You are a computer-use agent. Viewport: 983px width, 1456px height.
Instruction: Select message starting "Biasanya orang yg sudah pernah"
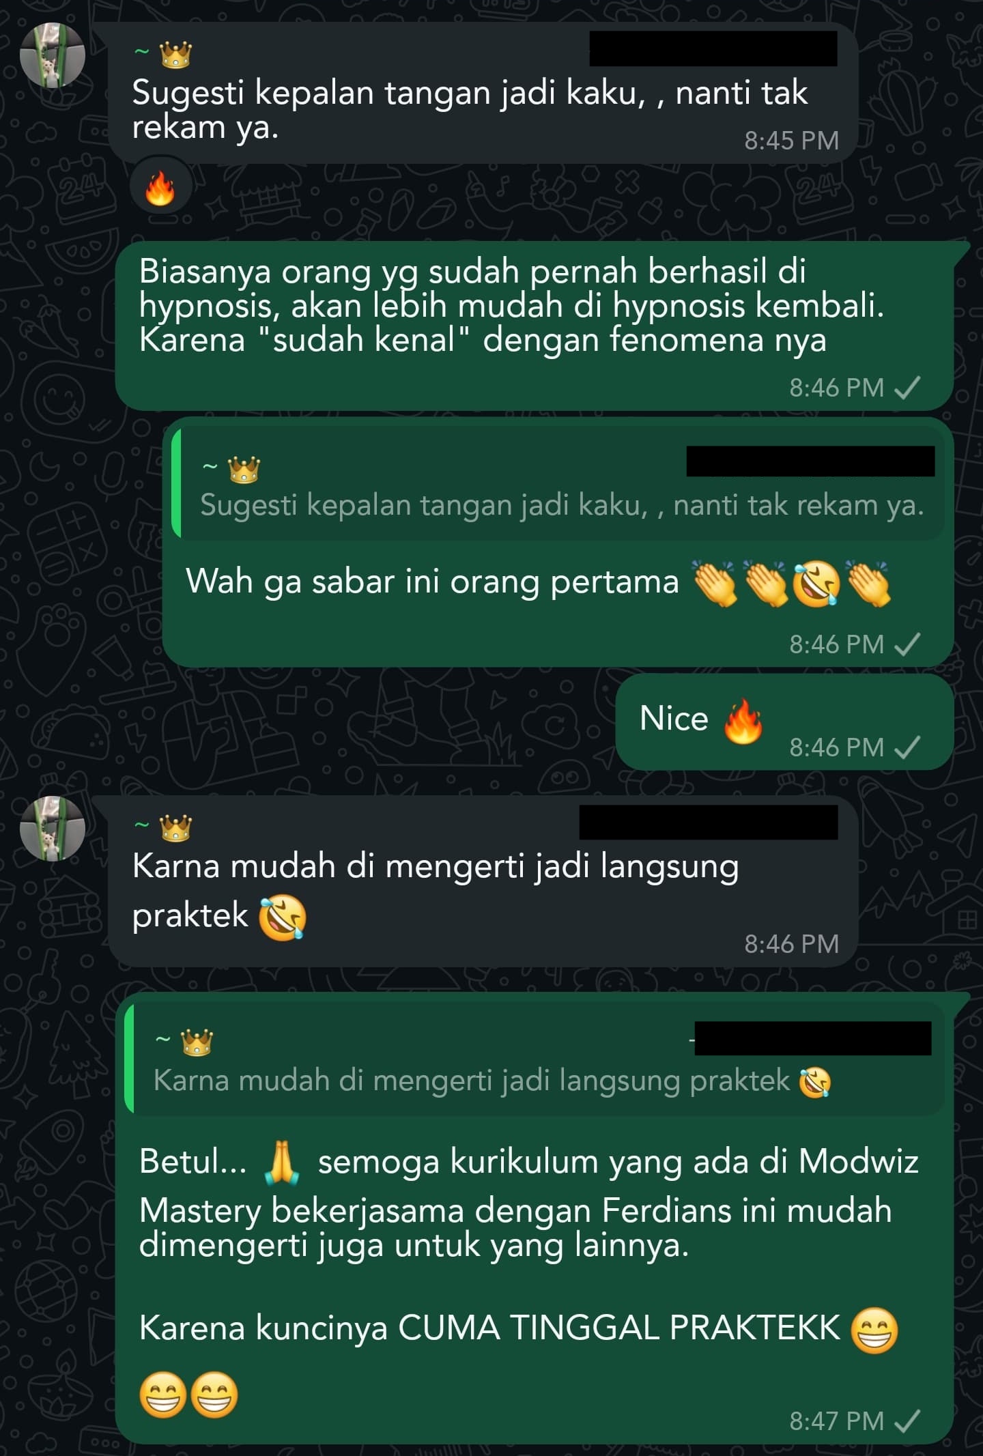tap(534, 326)
